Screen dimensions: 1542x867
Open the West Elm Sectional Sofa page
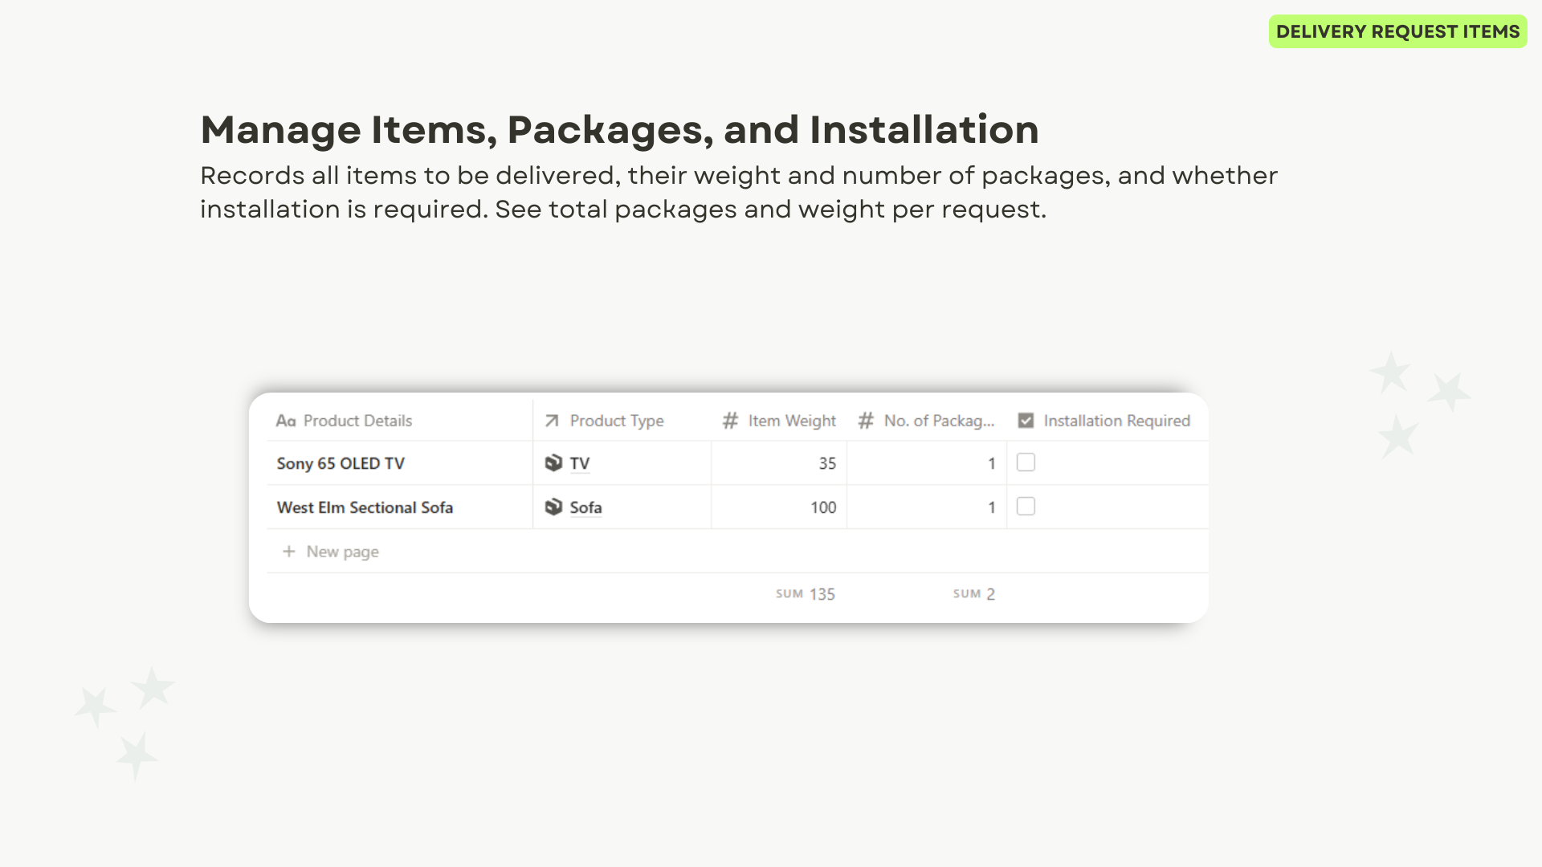365,507
